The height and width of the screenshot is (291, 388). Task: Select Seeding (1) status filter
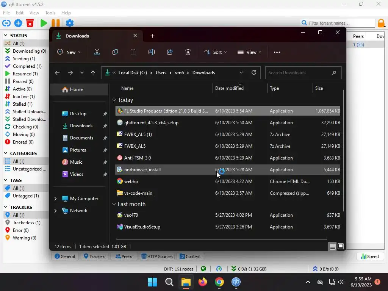click(x=24, y=59)
